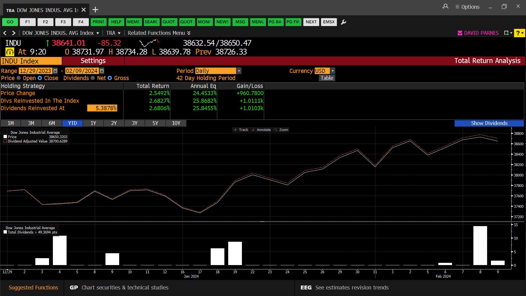This screenshot has width=526, height=296.
Task: Select the Close price radio button
Action: coord(40,78)
